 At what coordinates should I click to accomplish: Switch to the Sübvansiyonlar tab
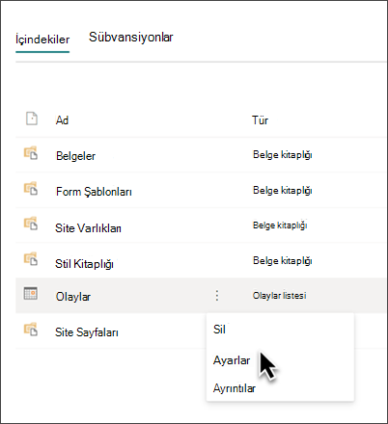[x=131, y=38]
